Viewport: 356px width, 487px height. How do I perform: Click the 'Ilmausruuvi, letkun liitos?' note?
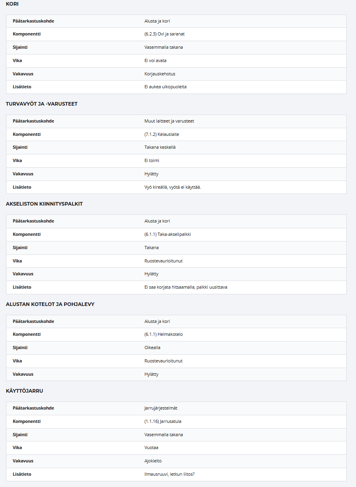tap(169, 474)
